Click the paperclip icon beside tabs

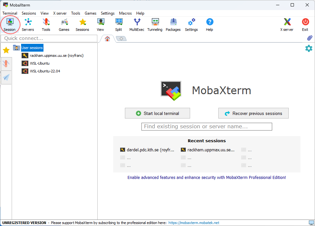click(309, 38)
